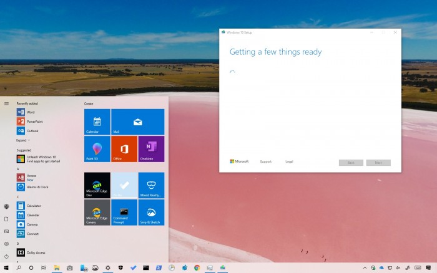Open the Mail tile

coord(138,122)
